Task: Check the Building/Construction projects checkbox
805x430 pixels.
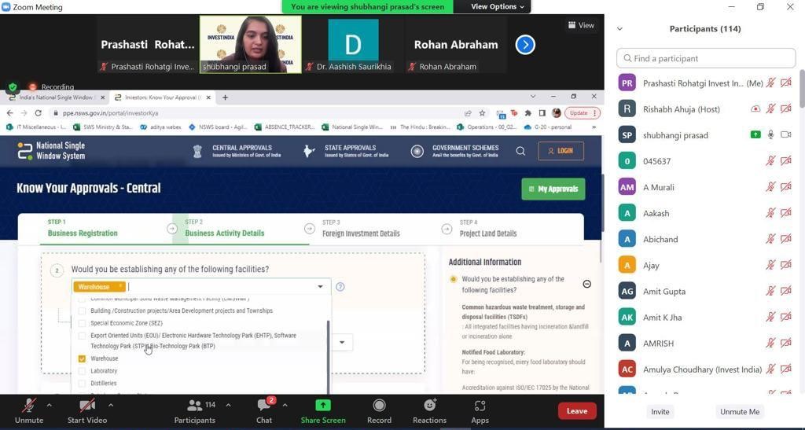Action: pos(82,311)
